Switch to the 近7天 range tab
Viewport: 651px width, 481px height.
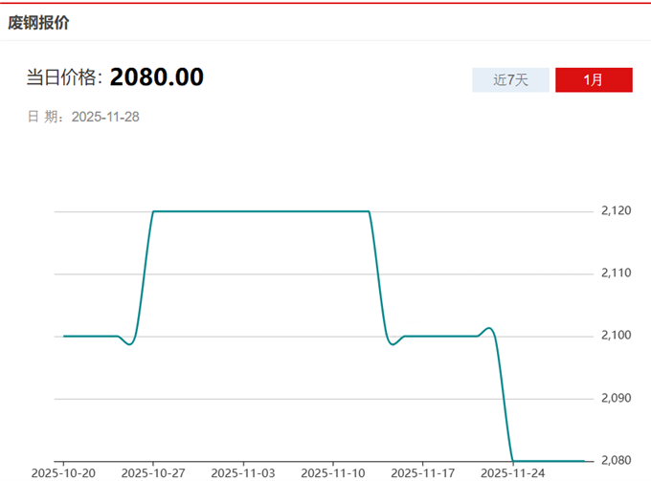[x=510, y=80]
